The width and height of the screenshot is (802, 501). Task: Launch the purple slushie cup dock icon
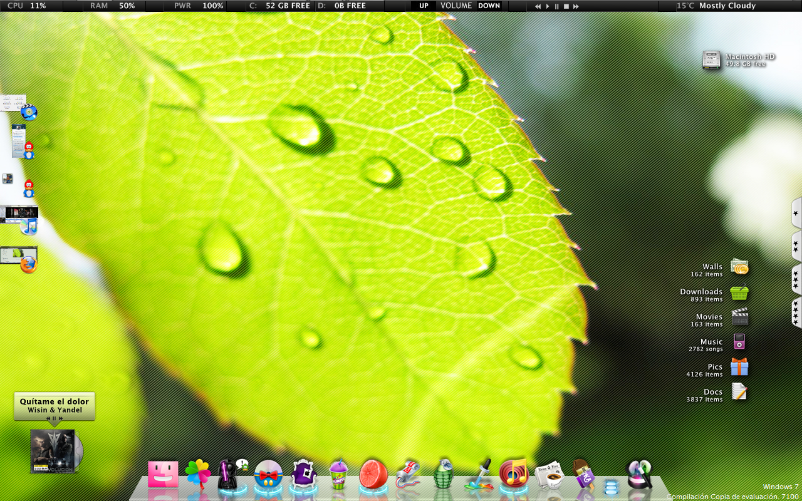coord(338,474)
